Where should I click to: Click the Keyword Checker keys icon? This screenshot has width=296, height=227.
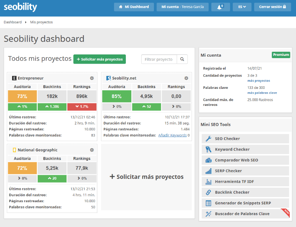pyautogui.click(x=208, y=149)
